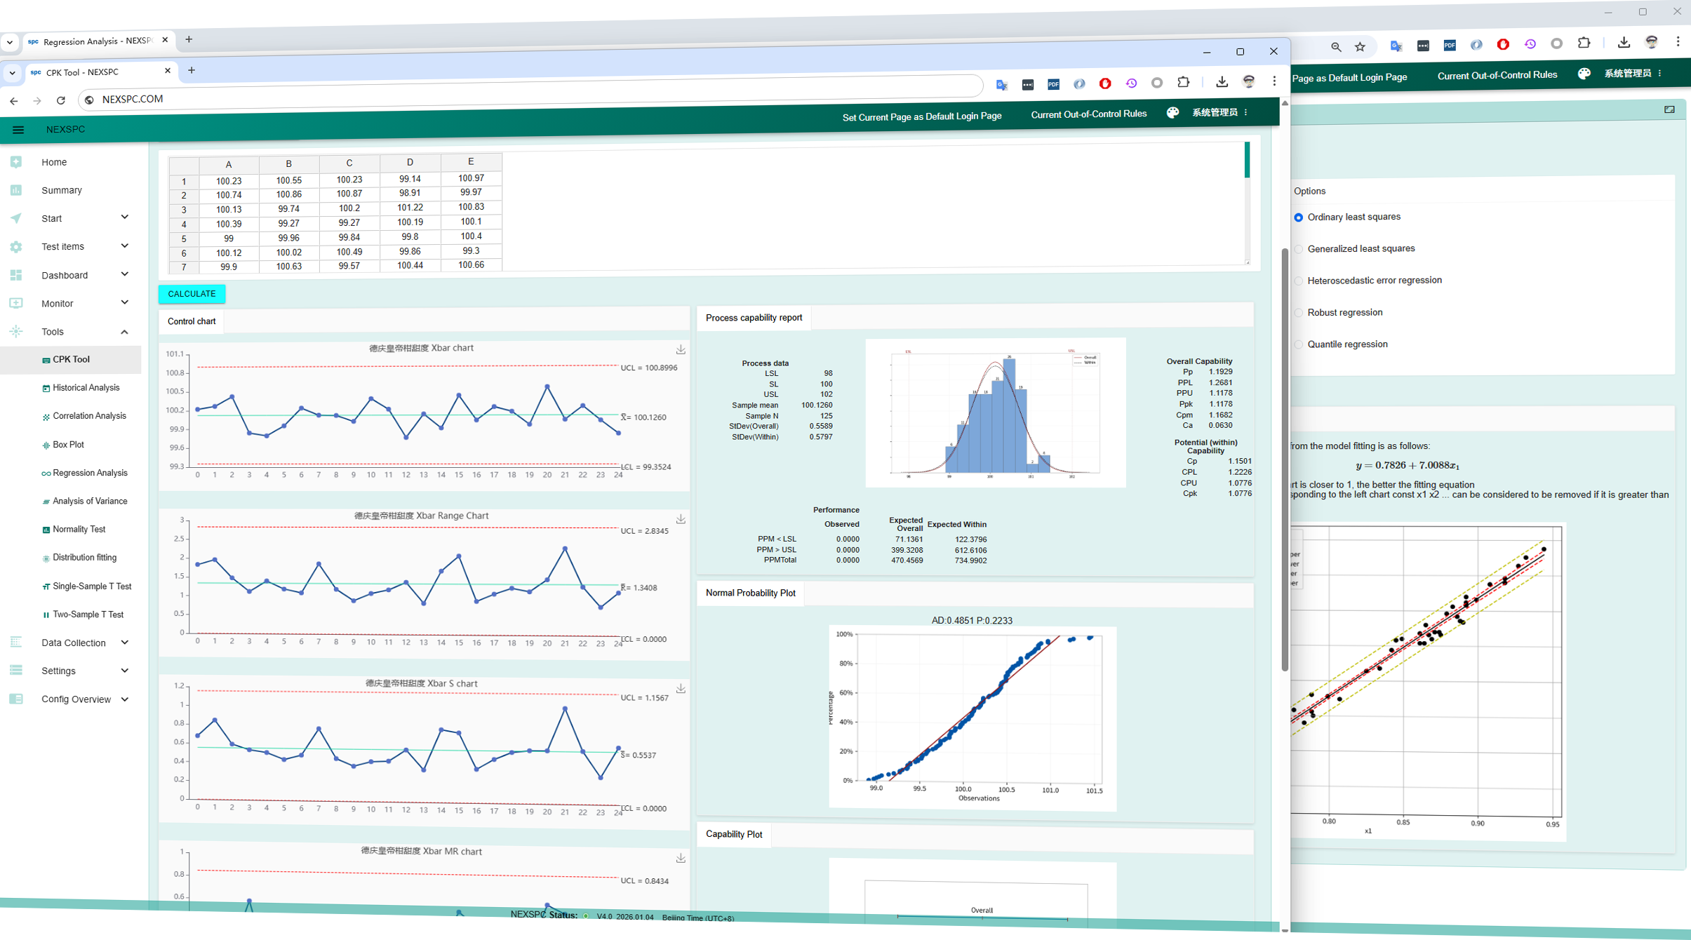Open the Analysis of Variance tool
The height and width of the screenshot is (940, 1691).
(90, 500)
